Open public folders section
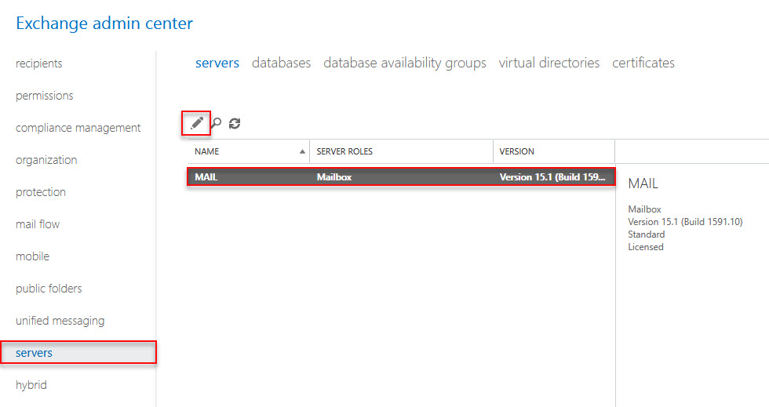The width and height of the screenshot is (769, 407). click(x=49, y=289)
